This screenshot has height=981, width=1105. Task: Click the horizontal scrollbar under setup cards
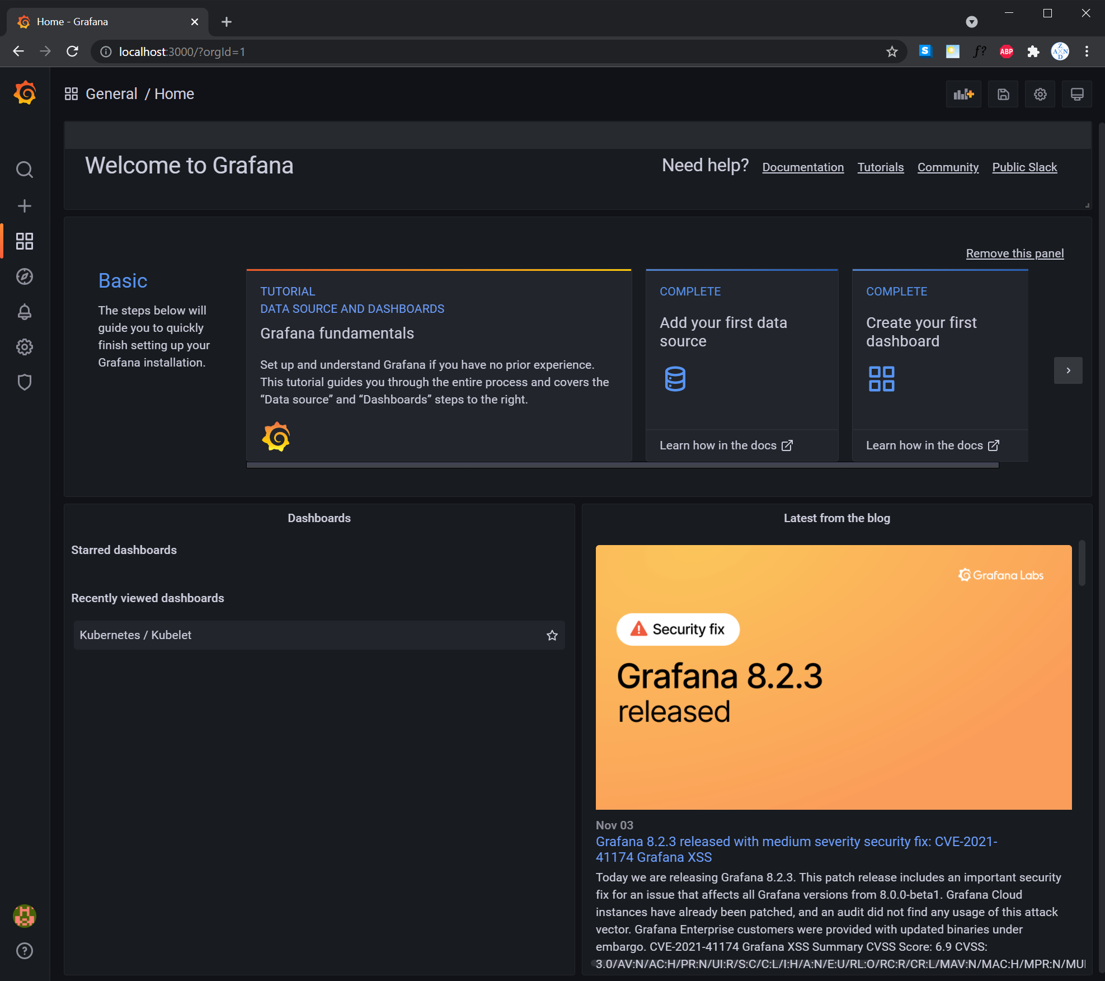[x=622, y=465]
